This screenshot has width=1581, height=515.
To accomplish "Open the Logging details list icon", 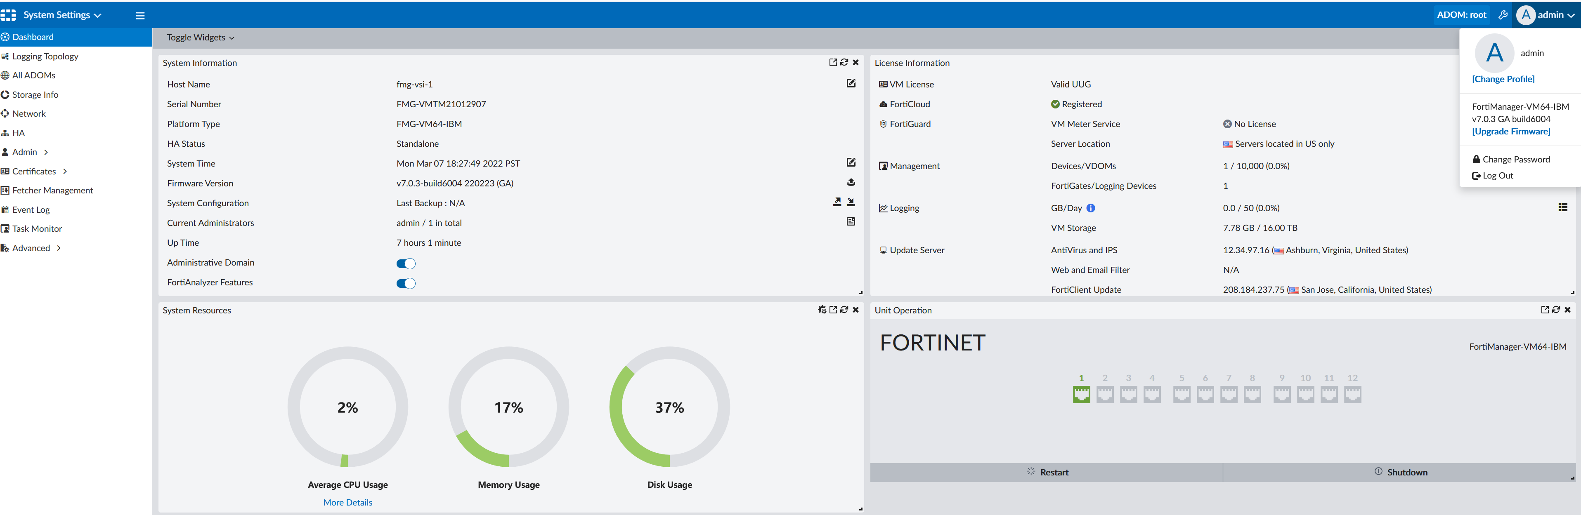I will (x=1562, y=207).
